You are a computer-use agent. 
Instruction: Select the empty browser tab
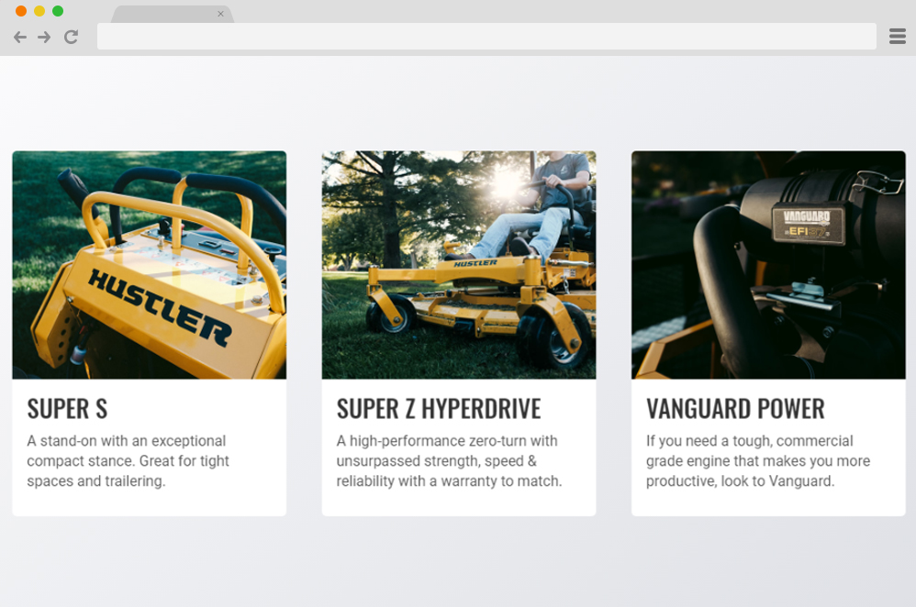(173, 14)
